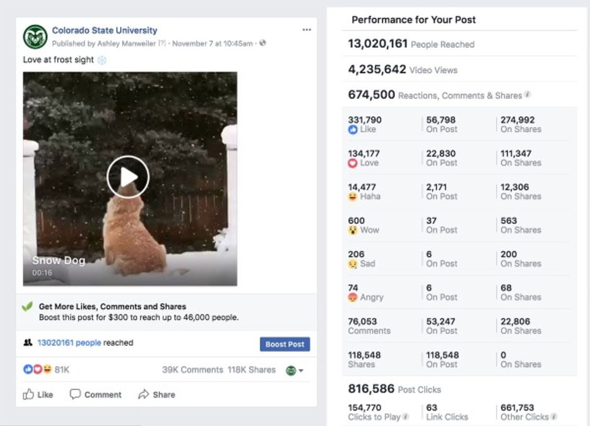Viewport: 590px width, 426px height.
Task: Open the Colorado State University page link
Action: coord(105,30)
